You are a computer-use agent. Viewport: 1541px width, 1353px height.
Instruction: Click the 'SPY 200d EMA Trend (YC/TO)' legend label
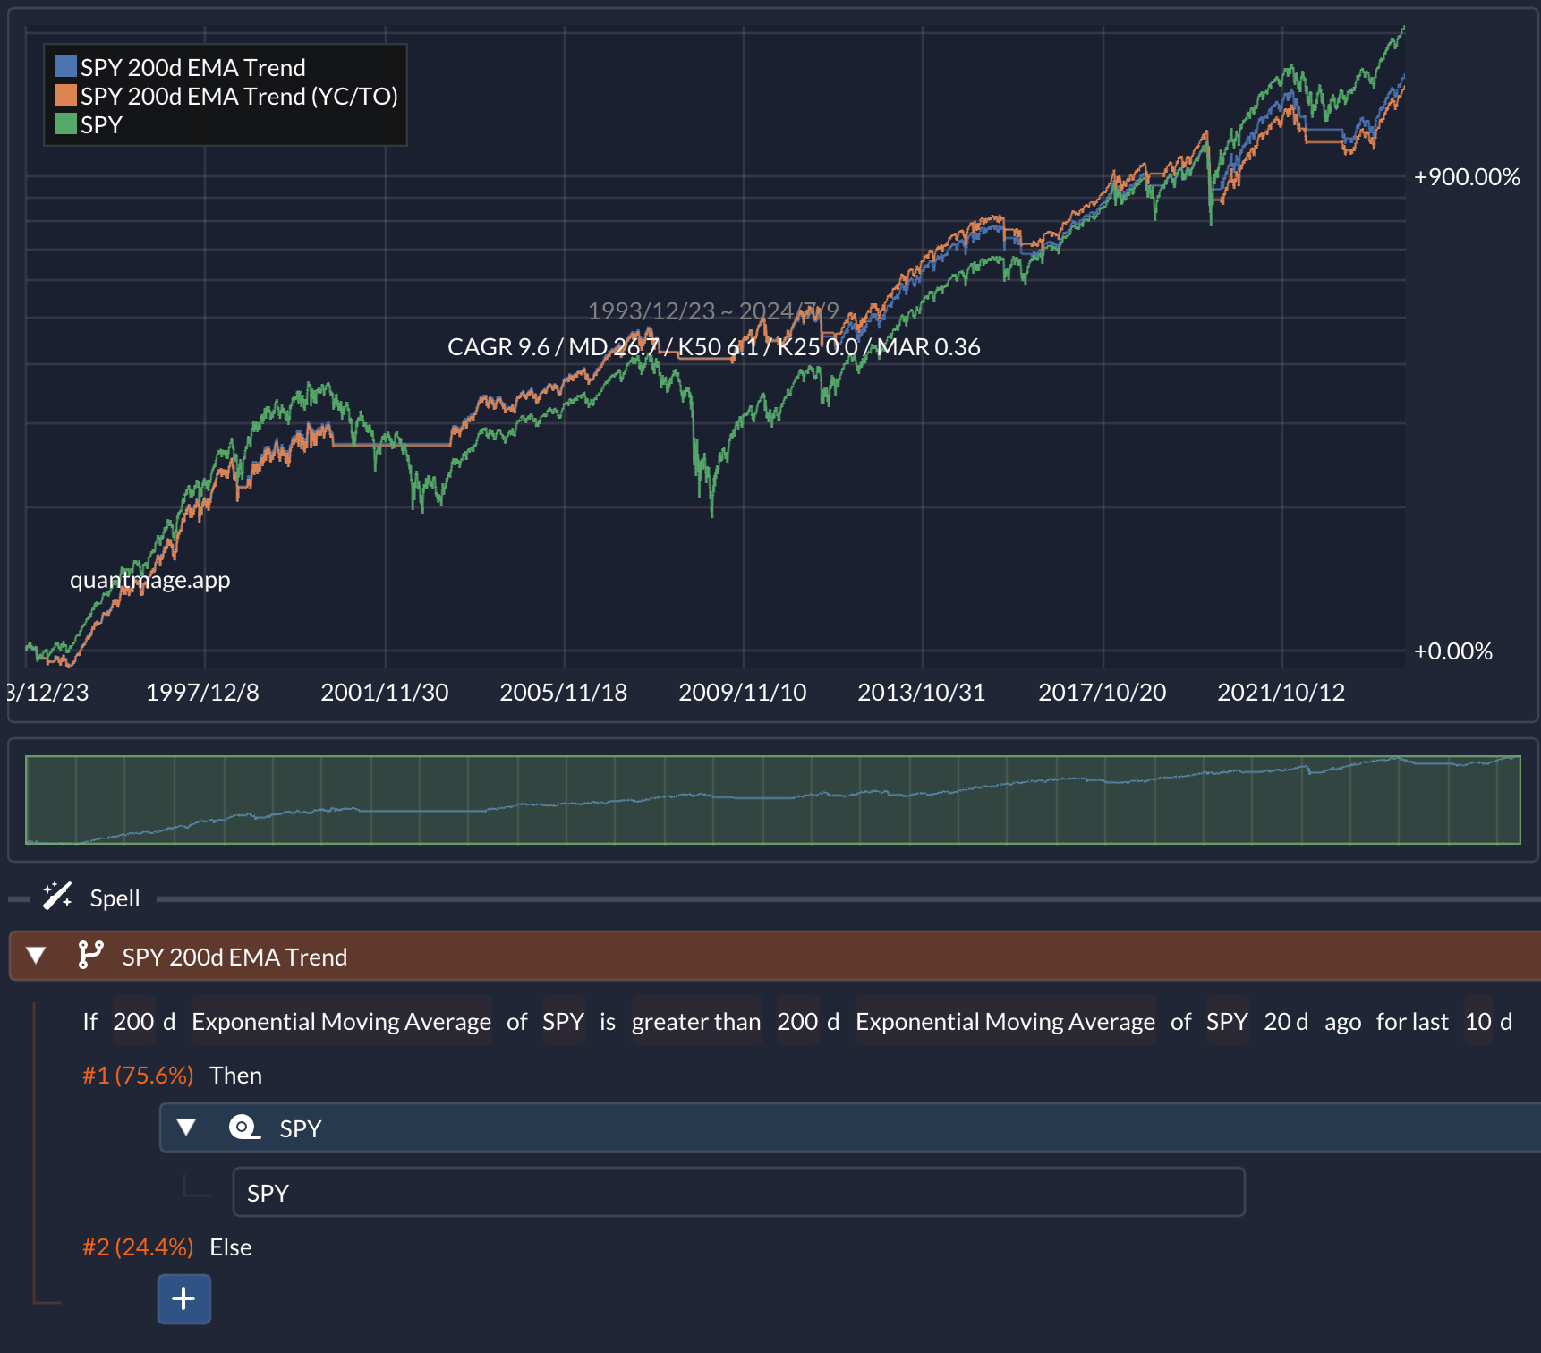[239, 96]
